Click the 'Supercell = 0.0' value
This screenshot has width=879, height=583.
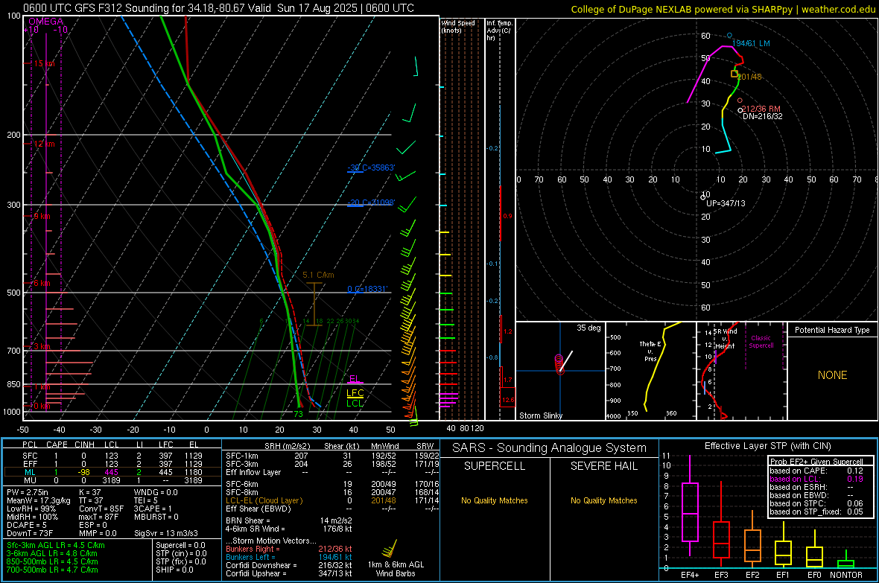click(x=180, y=545)
